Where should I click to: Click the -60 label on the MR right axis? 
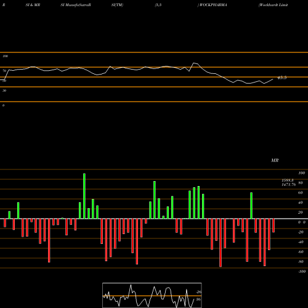(301, 252)
